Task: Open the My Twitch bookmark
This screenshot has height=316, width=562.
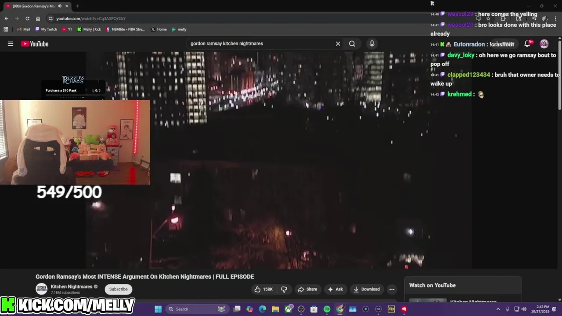Action: pos(46,29)
